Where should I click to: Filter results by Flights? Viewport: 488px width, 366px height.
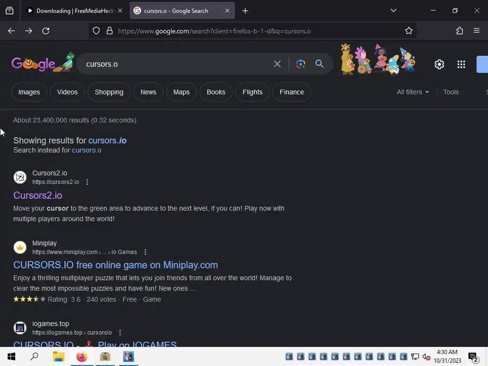coord(253,92)
